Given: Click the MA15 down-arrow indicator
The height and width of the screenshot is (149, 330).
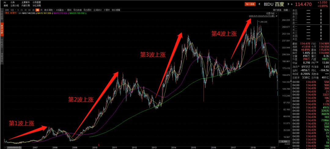Looking at the screenshot, I should tap(53, 13).
